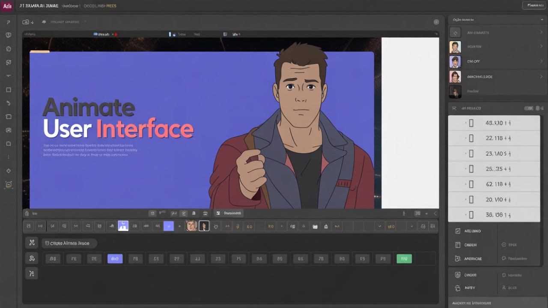Screen dimensions: 548x308
Task: Expand the chevron beside tan-background character
Action: pyautogui.click(x=542, y=47)
